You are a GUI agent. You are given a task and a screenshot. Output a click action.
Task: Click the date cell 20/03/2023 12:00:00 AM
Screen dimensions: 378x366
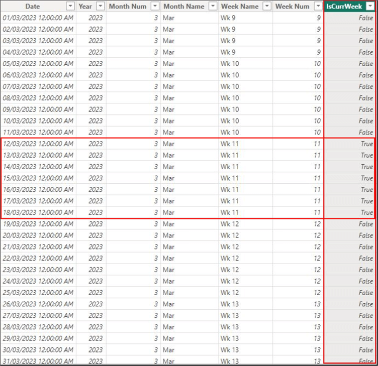[38, 235]
